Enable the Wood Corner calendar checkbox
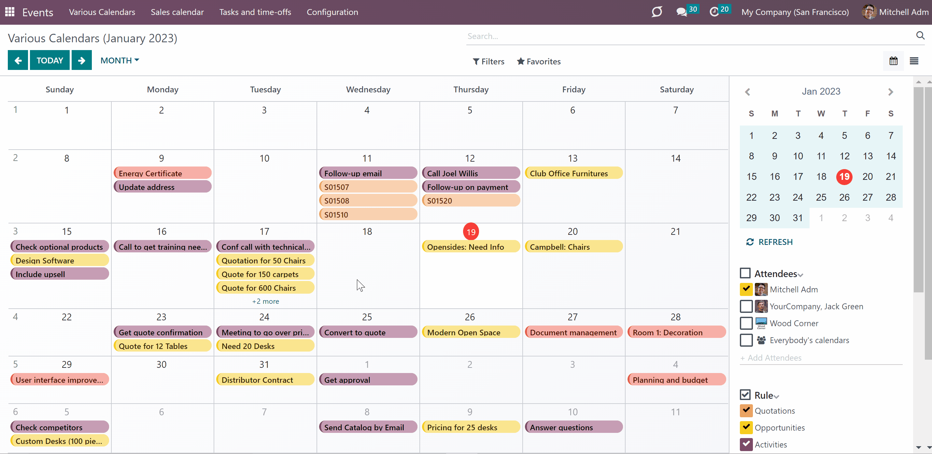 [746, 323]
